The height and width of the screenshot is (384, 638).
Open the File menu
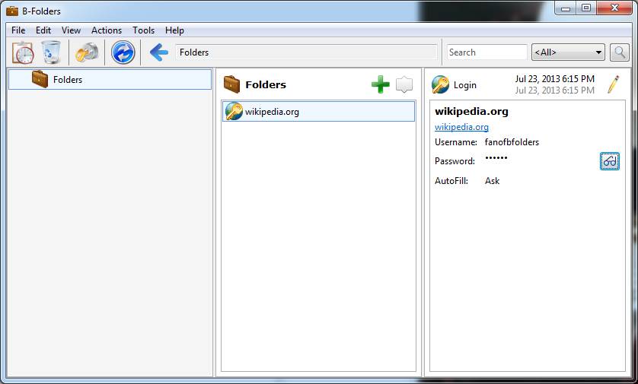tap(18, 30)
